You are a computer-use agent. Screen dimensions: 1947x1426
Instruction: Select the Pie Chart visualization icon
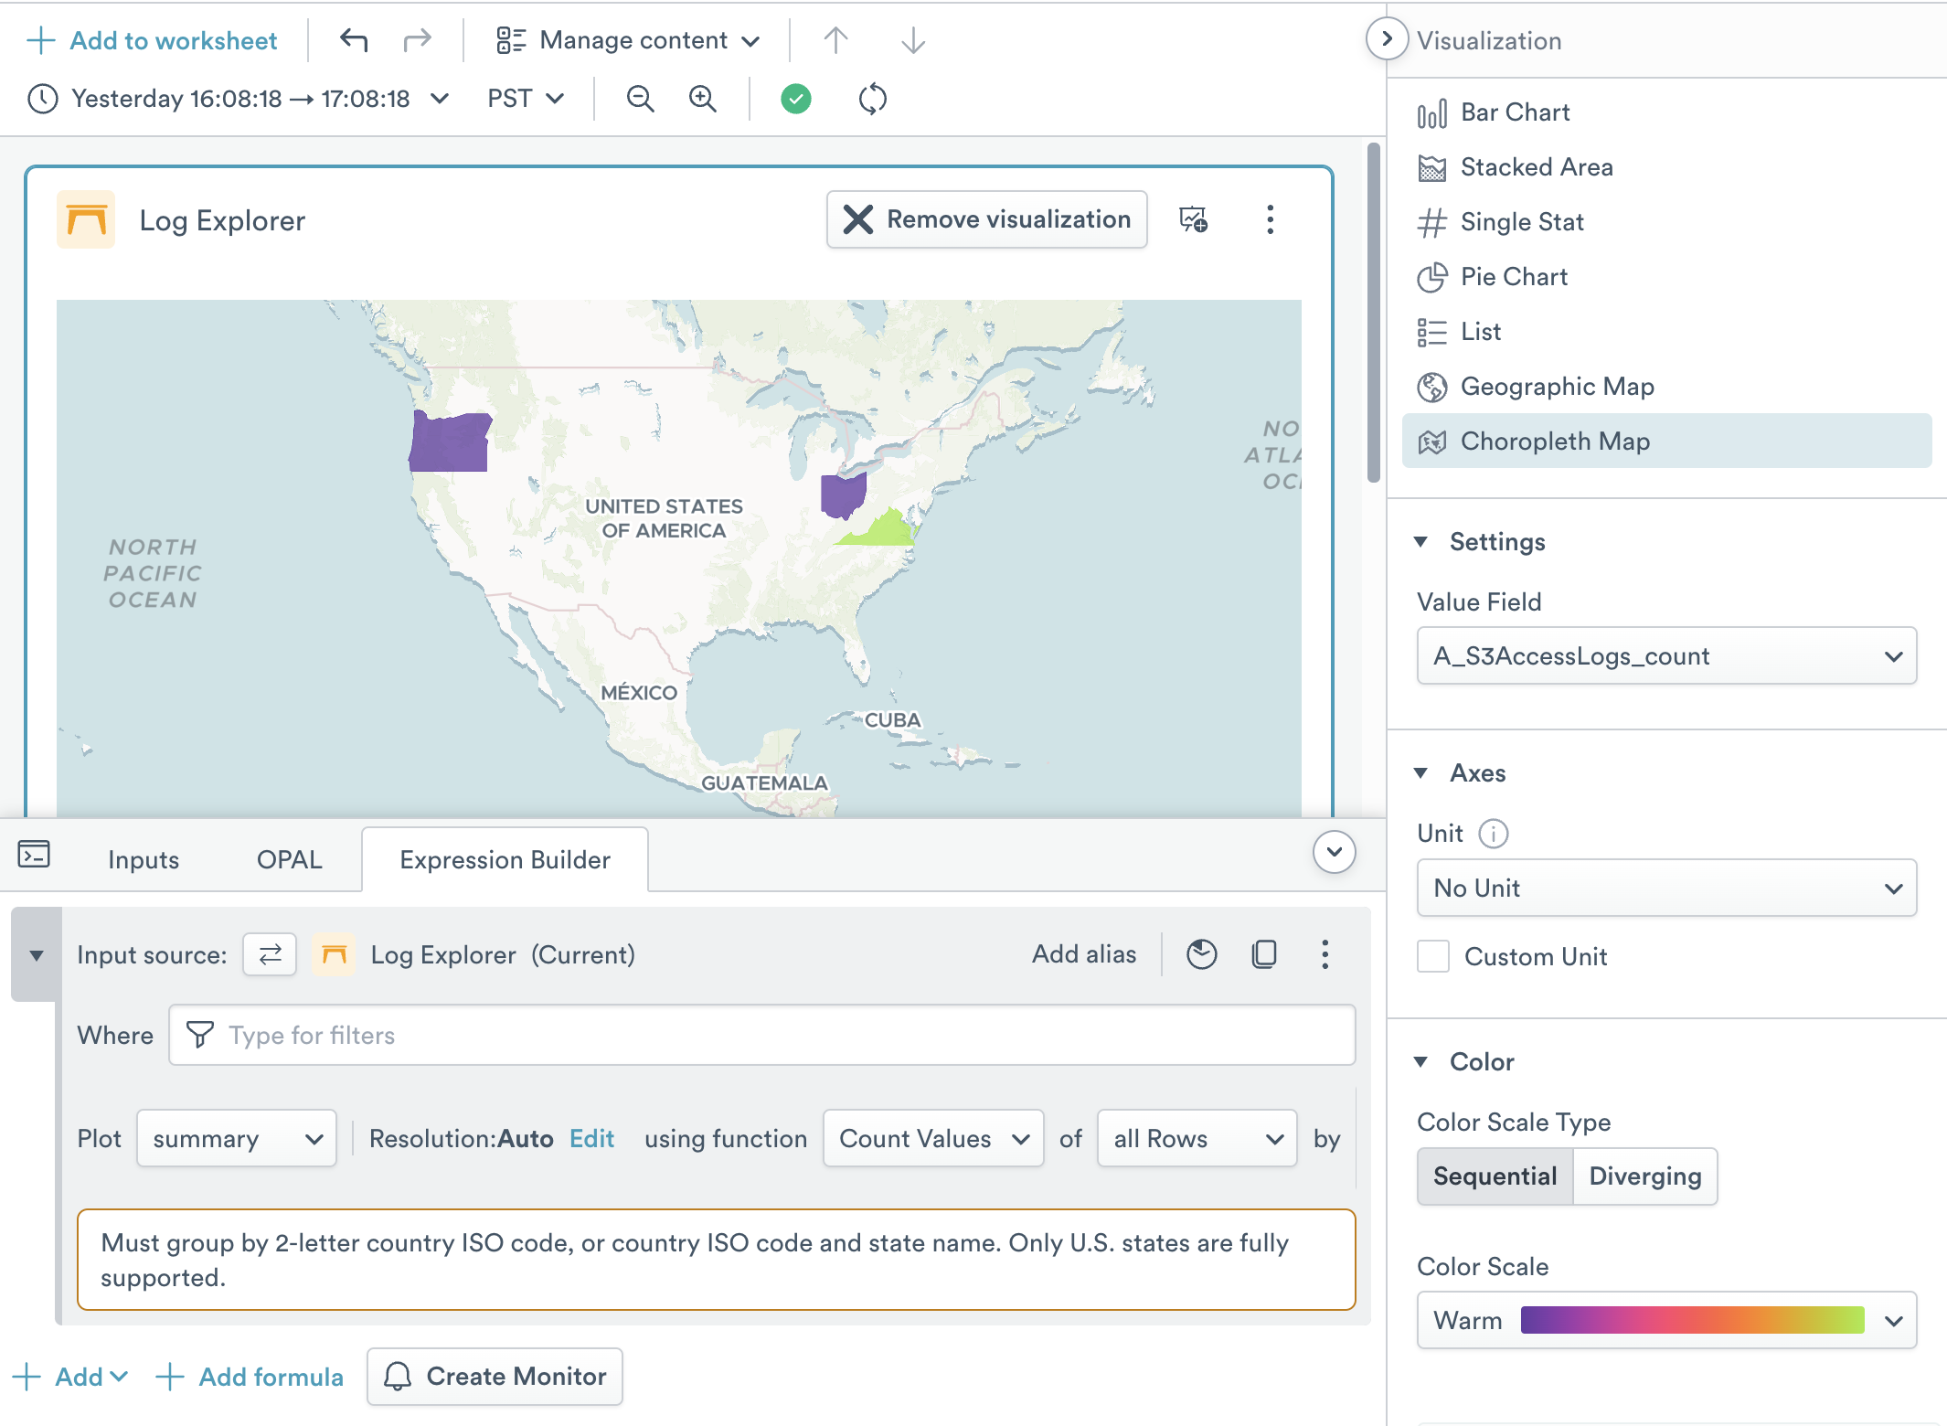click(x=1433, y=277)
